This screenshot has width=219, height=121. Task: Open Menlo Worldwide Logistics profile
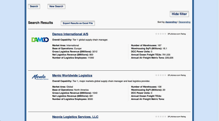pos(72,75)
